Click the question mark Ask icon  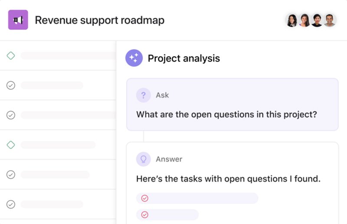[144, 95]
